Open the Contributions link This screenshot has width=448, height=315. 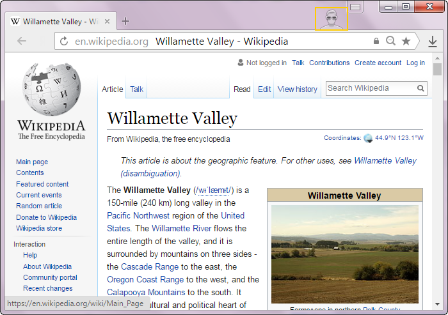pyautogui.click(x=329, y=63)
